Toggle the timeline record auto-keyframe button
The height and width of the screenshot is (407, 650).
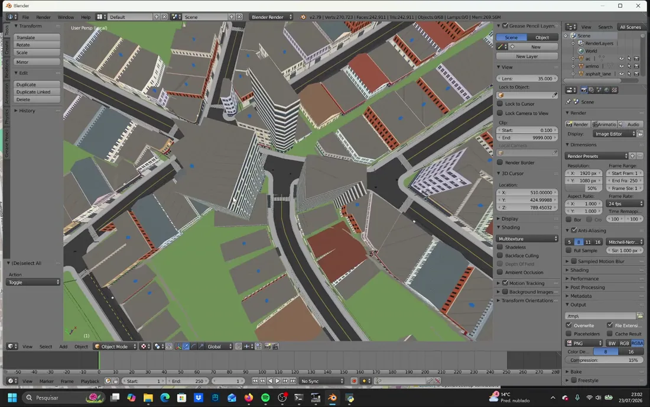(354, 381)
